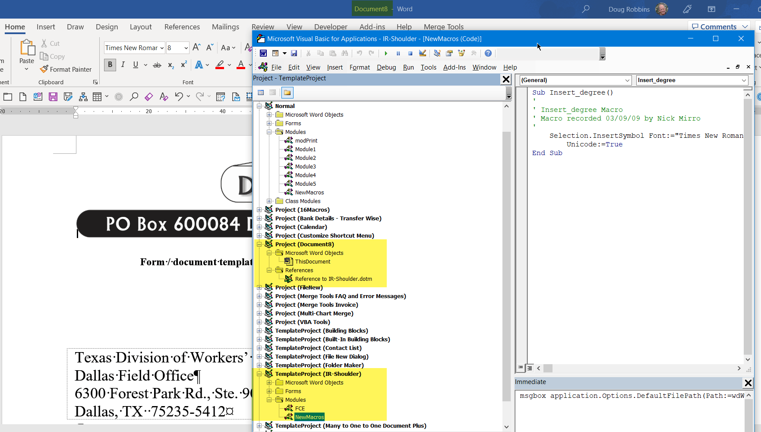Click the magnifier Search icon in Word quick toolbar
This screenshot has width=761, height=432.
click(x=134, y=97)
